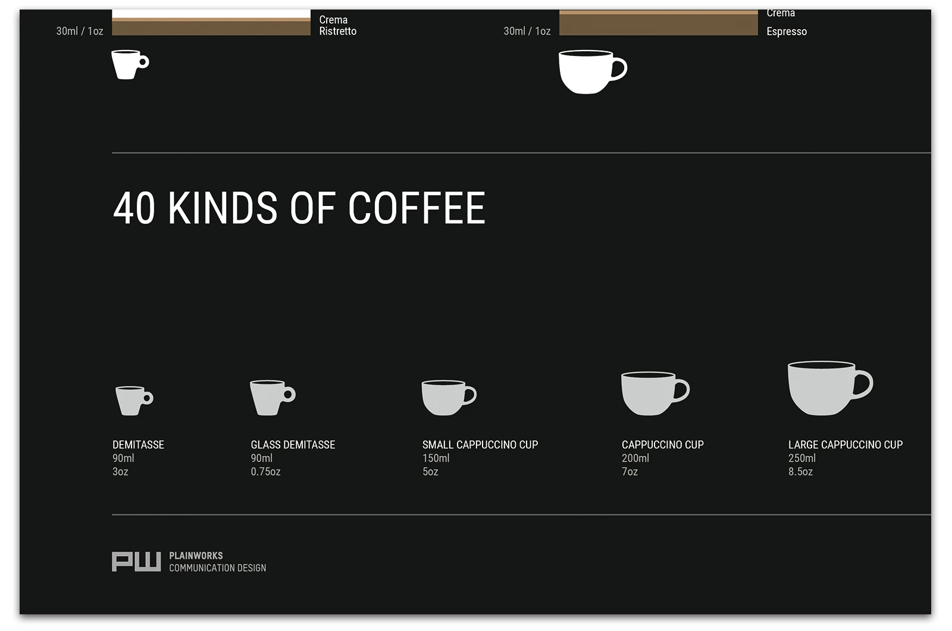Select the Espresso label entry

click(787, 32)
